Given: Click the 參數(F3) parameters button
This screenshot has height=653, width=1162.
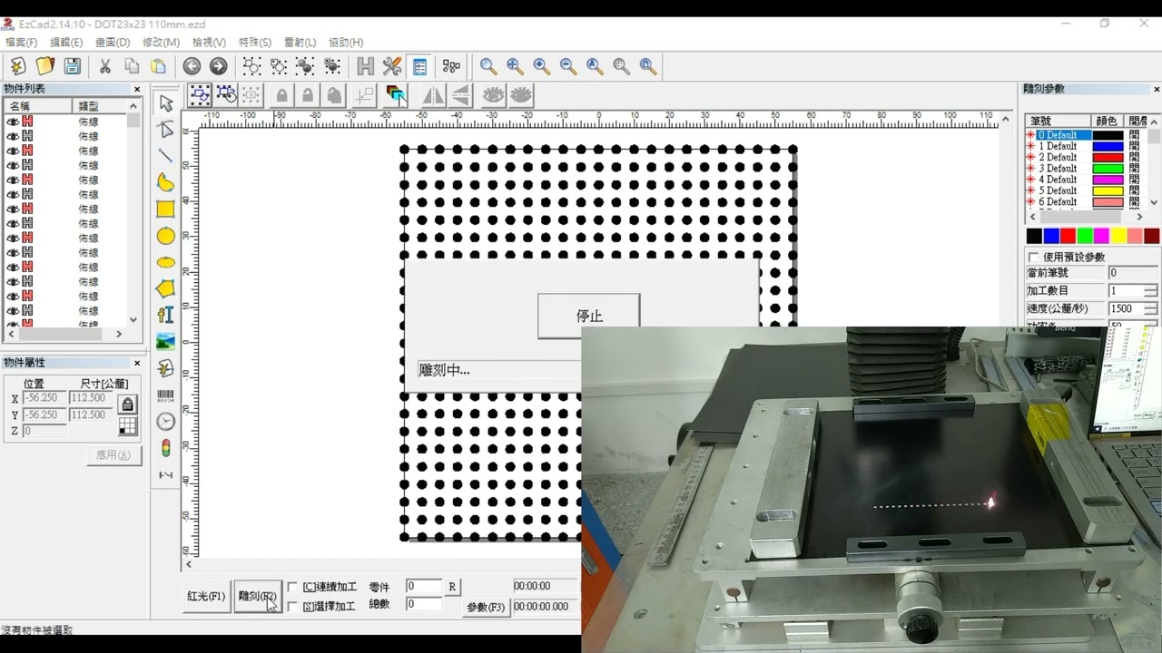Looking at the screenshot, I should pos(486,607).
